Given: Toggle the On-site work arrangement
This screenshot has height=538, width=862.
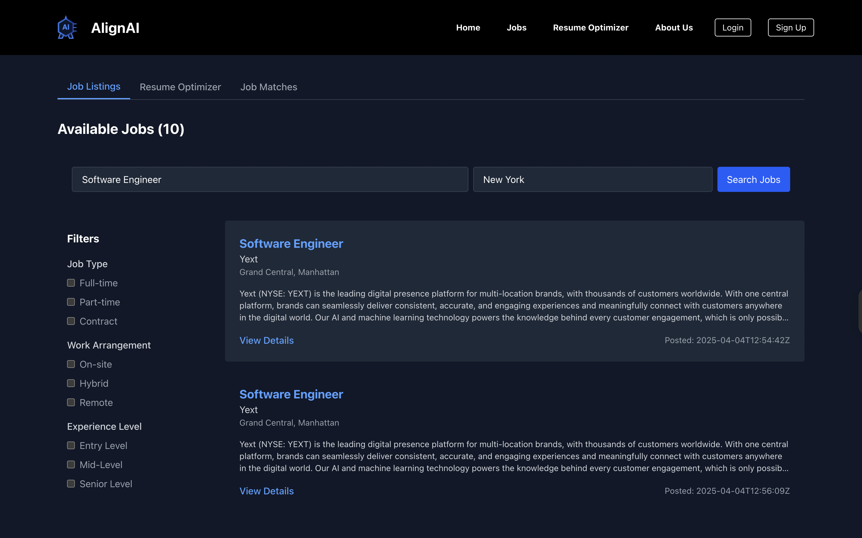Looking at the screenshot, I should [71, 364].
